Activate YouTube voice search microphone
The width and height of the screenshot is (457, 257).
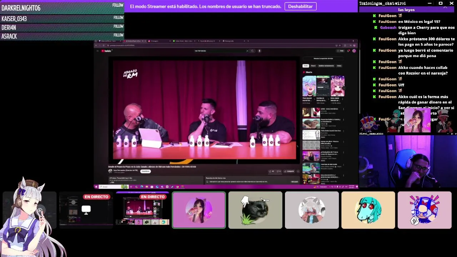click(x=259, y=51)
